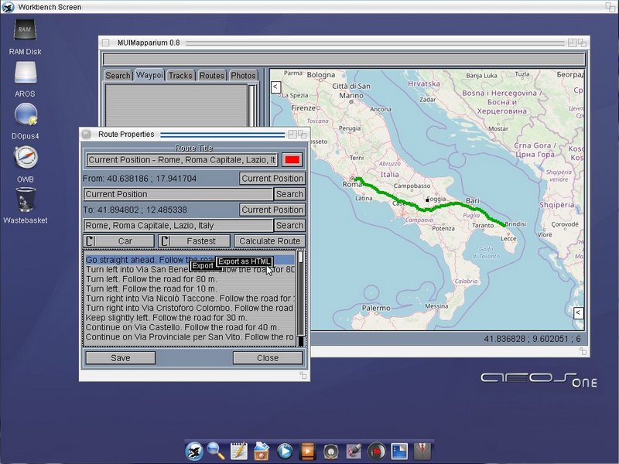This screenshot has width=619, height=464.
Task: Expand the Car vehicle type cycle selector
Action: pos(119,241)
